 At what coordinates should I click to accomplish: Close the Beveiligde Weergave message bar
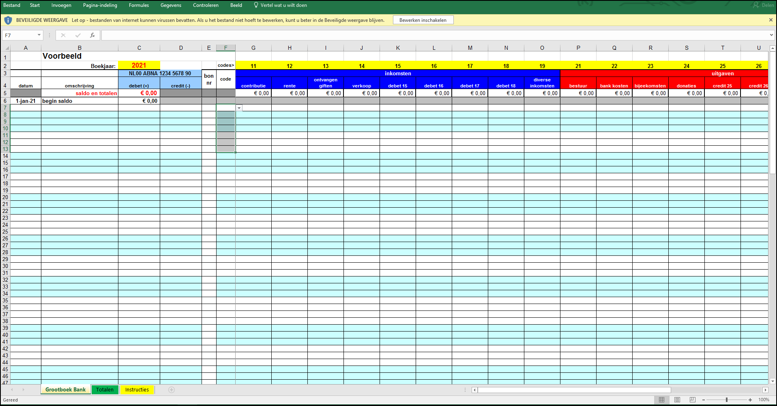click(771, 20)
